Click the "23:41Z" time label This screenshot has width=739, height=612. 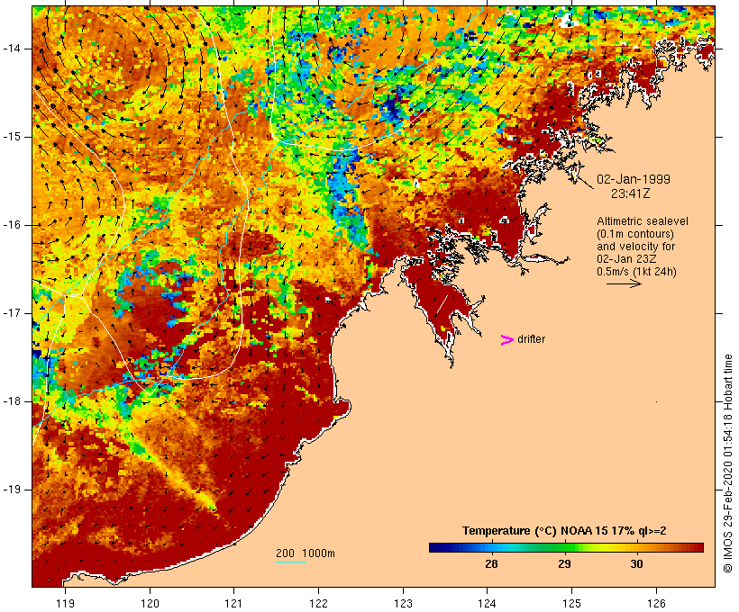(x=631, y=193)
